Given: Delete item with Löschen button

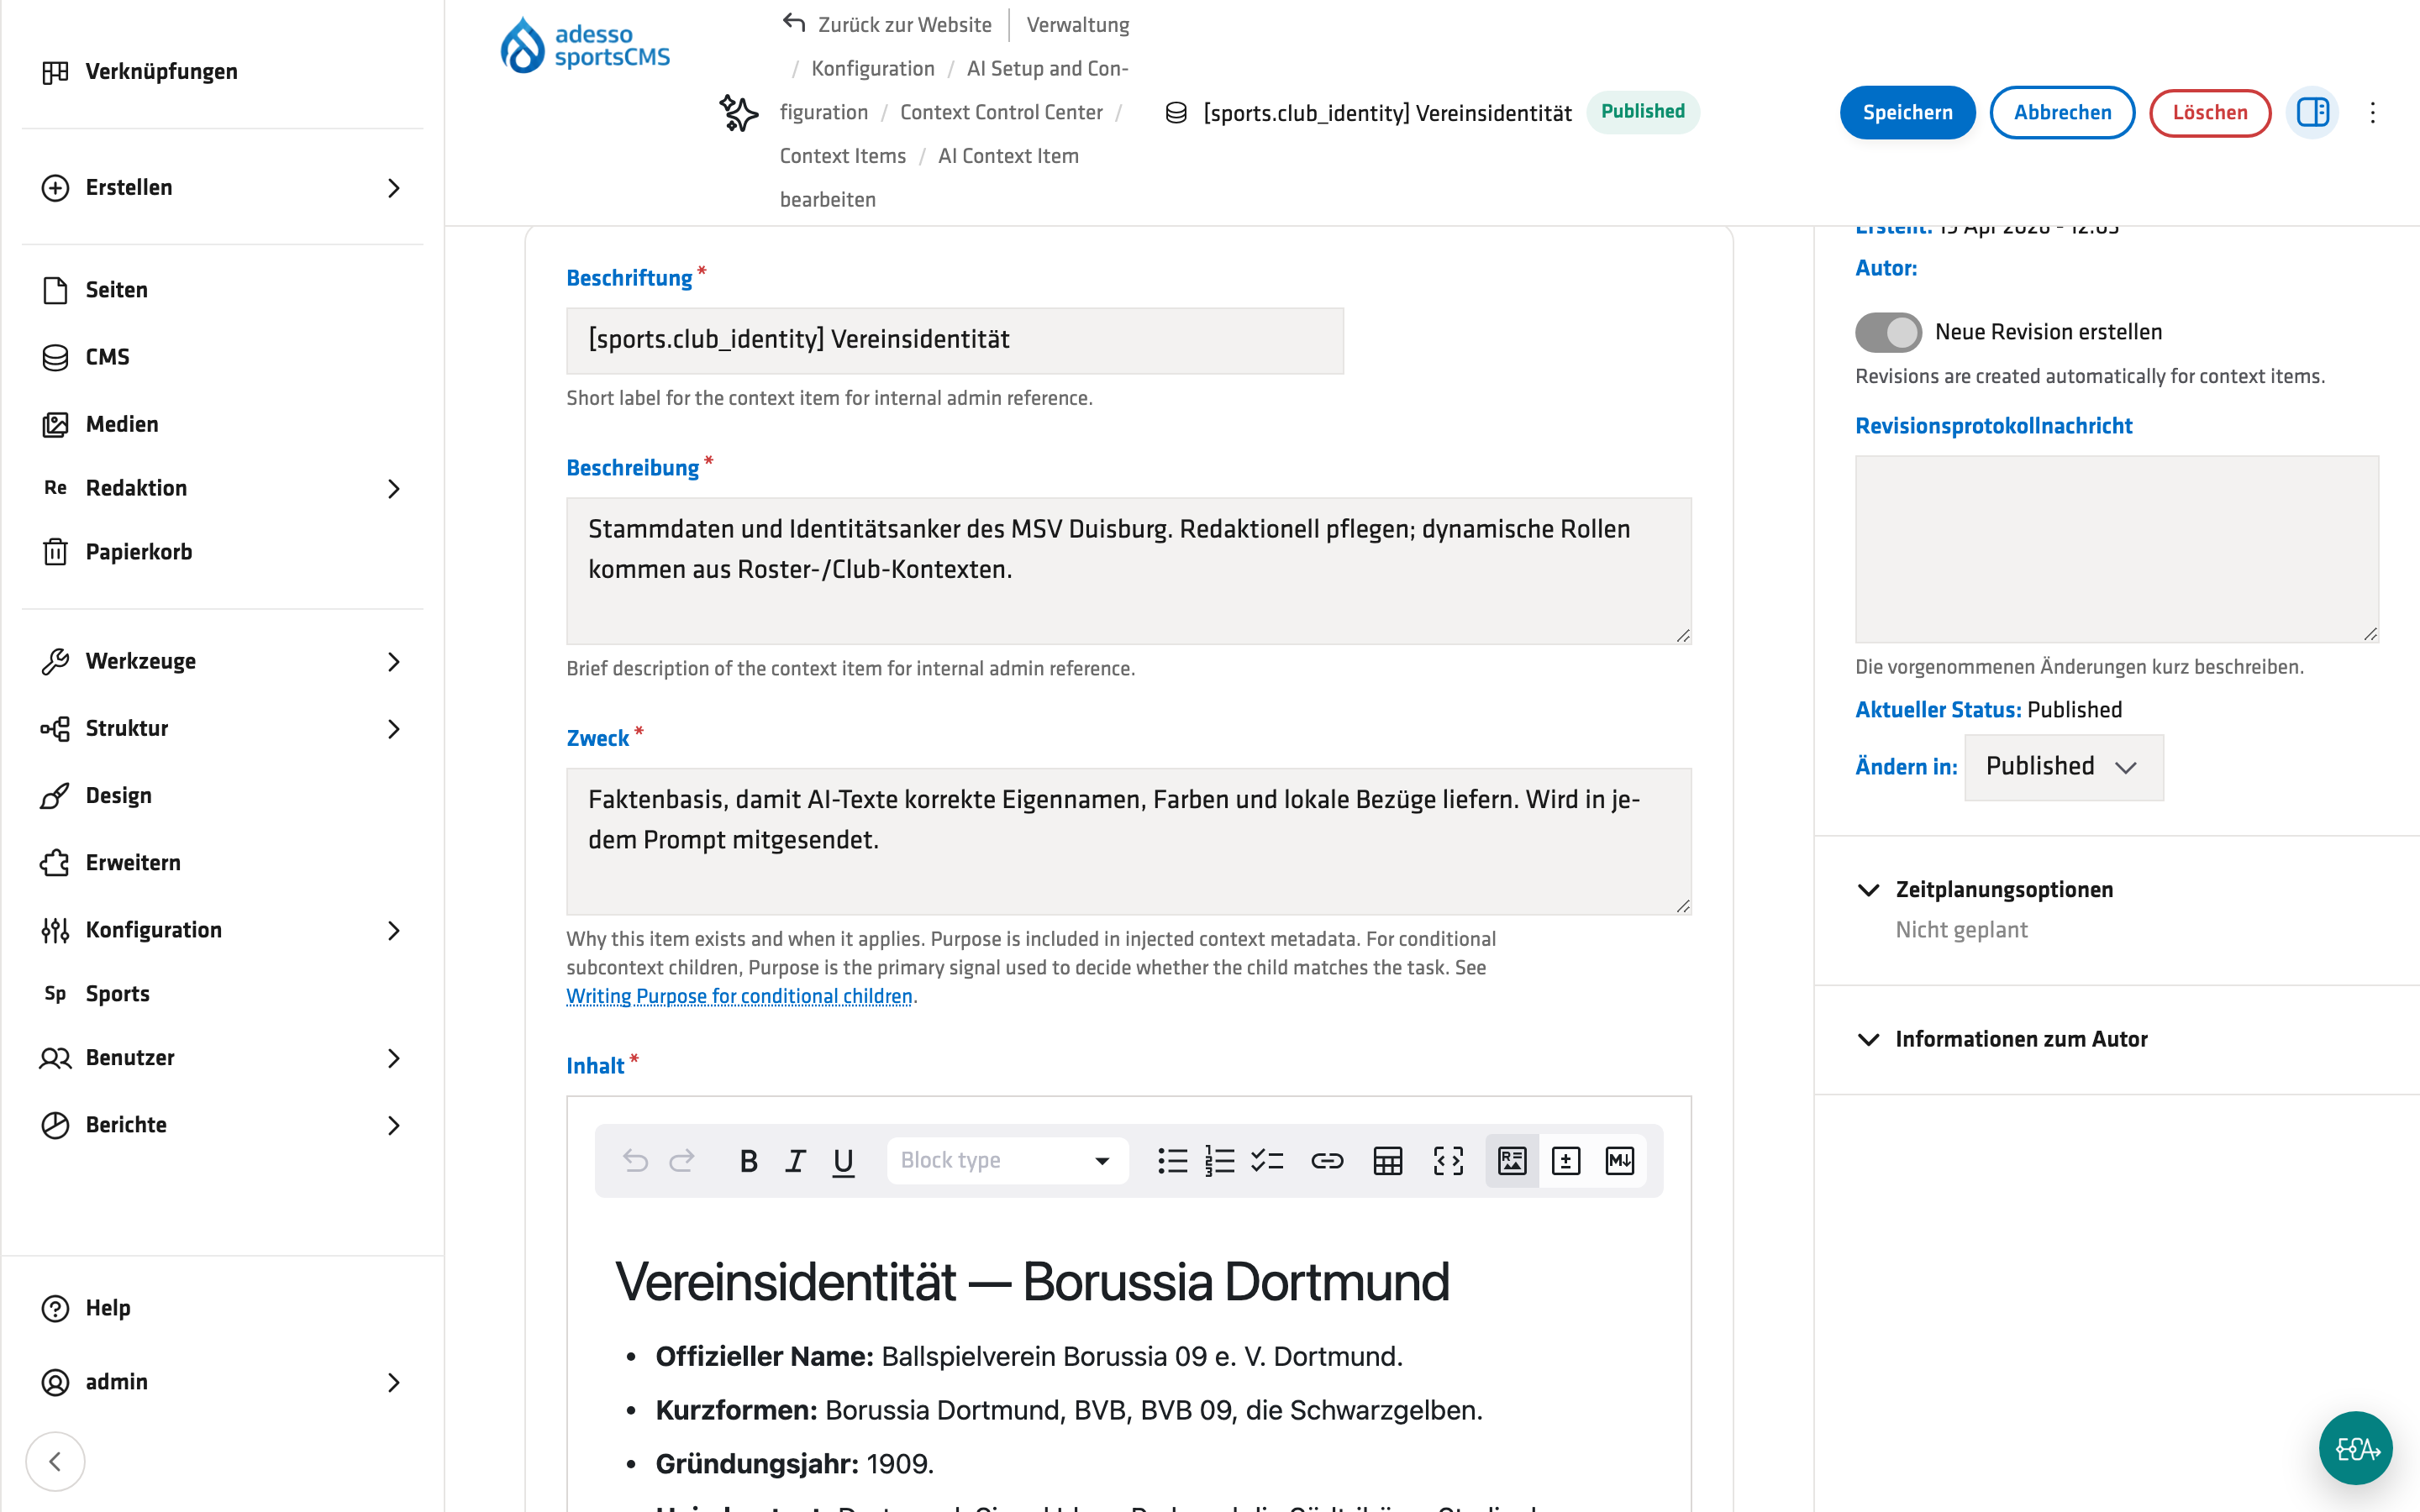Looking at the screenshot, I should 2210,113.
